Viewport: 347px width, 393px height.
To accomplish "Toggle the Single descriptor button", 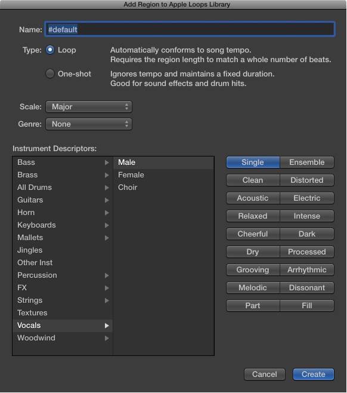I will [253, 162].
